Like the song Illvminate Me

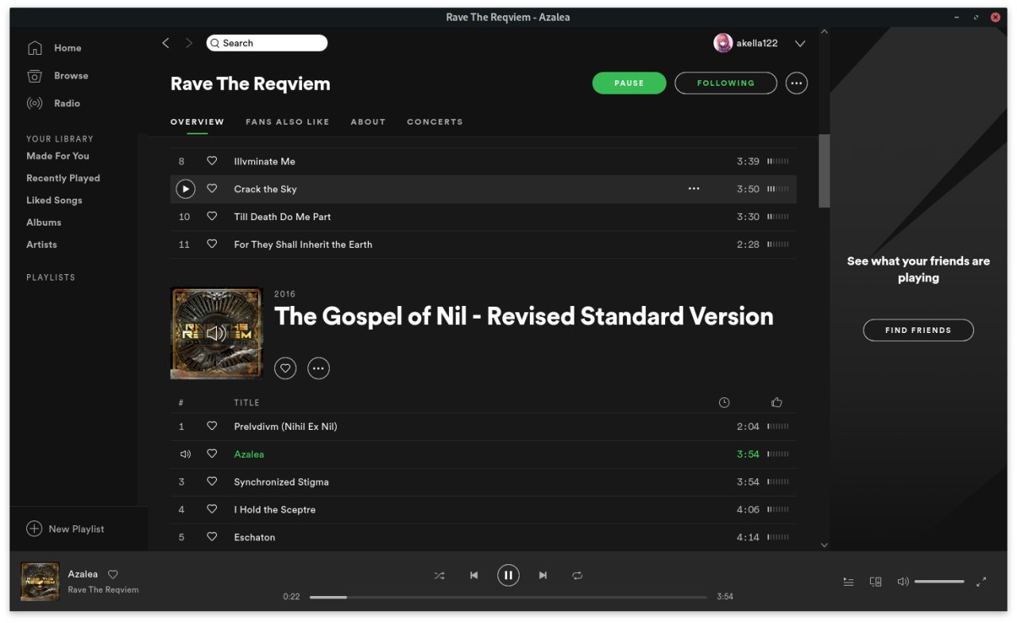pos(212,161)
